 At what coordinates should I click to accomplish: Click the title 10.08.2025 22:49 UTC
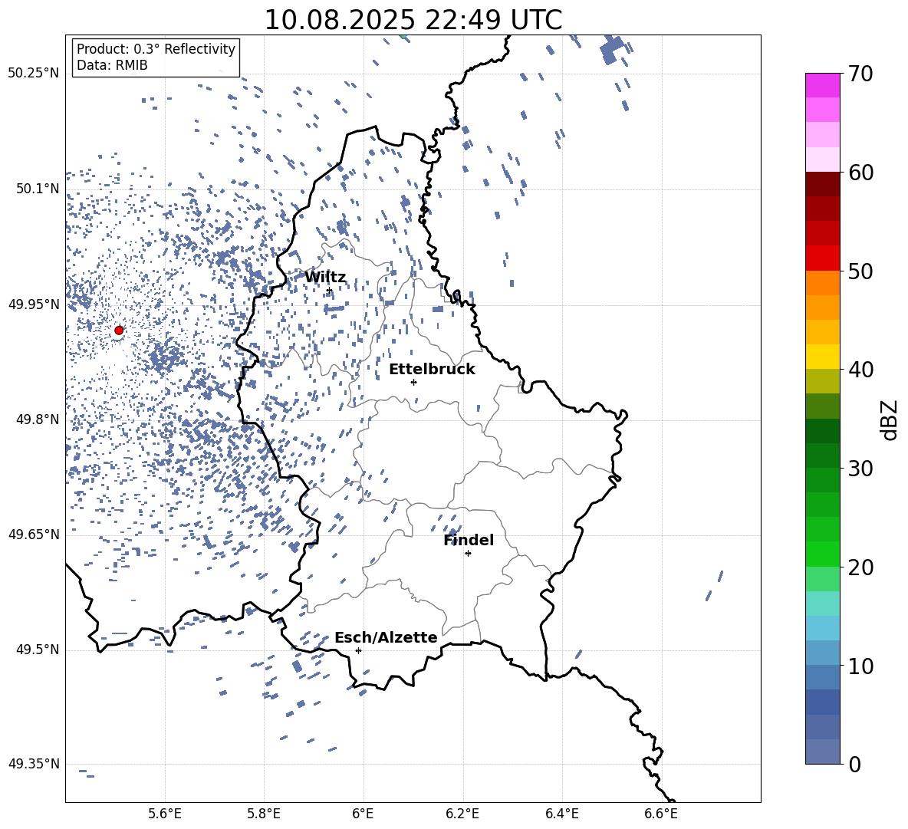pyautogui.click(x=413, y=20)
